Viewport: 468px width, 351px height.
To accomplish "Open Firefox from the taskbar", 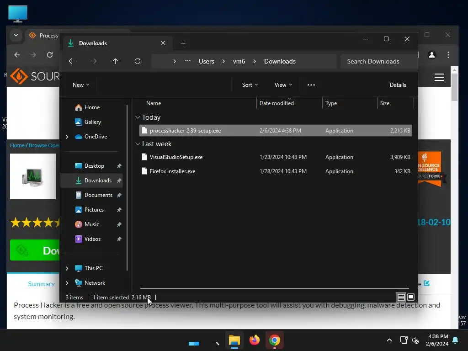I will pos(254,340).
